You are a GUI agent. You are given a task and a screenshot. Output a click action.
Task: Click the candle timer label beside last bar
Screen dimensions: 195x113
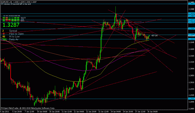pyautogui.click(x=154, y=36)
